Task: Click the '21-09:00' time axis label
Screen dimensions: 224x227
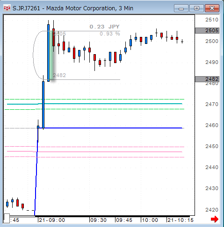Action: [52, 220]
